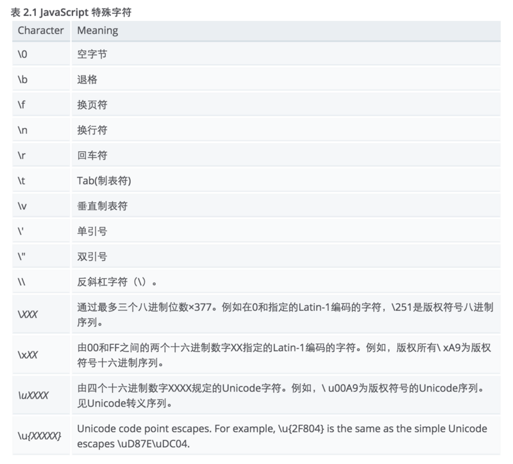Image resolution: width=513 pixels, height=464 pixels.
Task: Select the '\v' character cell
Action: tap(41, 206)
